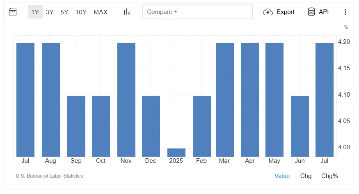Open the three-dot more options menu
The image size is (359, 194).
[345, 12]
